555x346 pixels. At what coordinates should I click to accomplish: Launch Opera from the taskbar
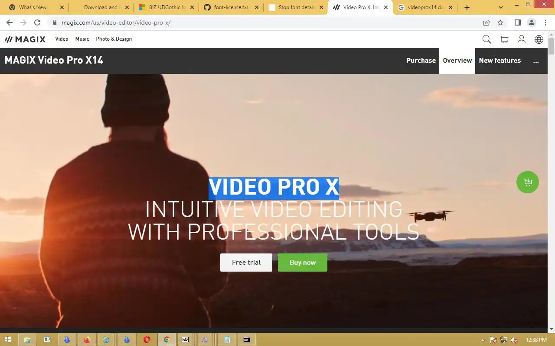click(x=147, y=340)
